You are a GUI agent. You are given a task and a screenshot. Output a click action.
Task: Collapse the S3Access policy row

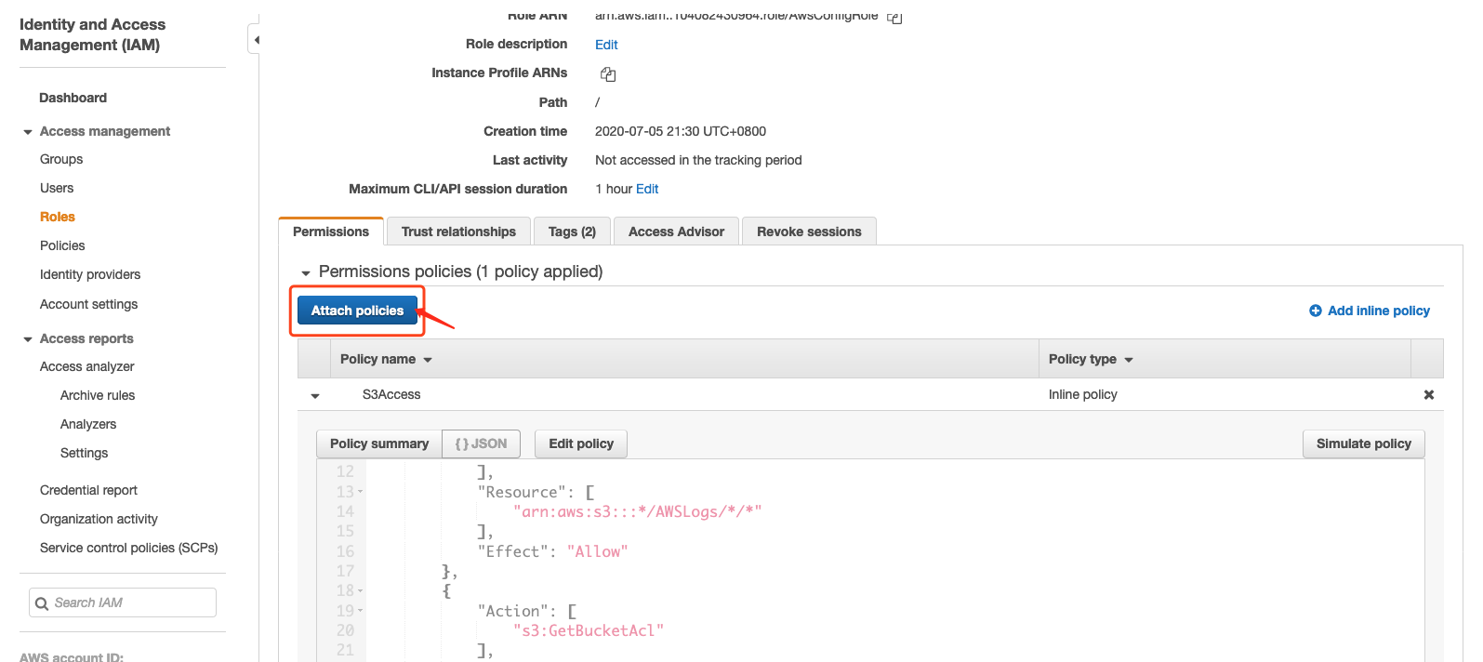315,396
